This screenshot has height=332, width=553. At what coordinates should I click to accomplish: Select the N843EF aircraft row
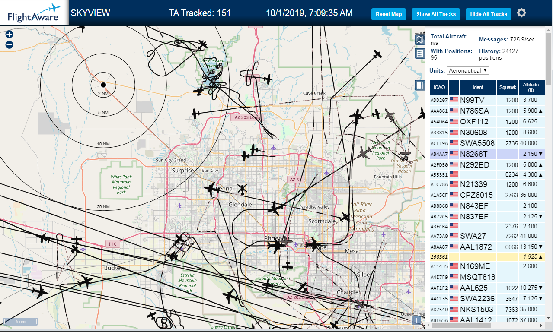click(x=487, y=206)
